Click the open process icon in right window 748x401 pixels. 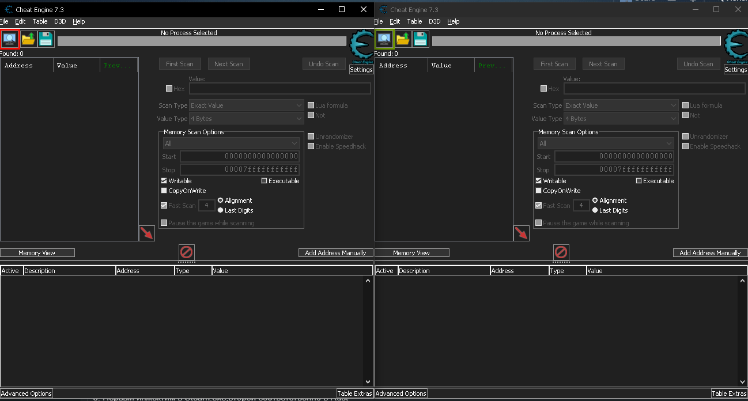pos(384,39)
